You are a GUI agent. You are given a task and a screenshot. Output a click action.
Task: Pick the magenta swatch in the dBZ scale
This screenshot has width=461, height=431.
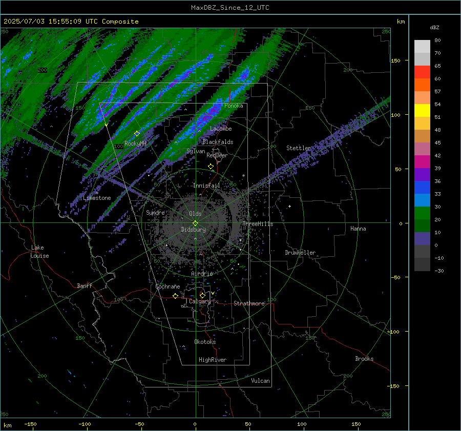422,162
